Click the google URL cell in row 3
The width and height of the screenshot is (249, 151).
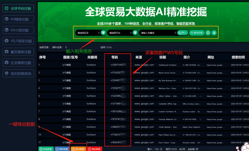[x=216, y=81]
